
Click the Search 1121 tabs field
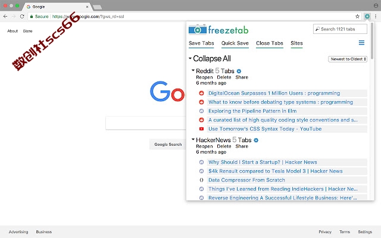(x=340, y=29)
